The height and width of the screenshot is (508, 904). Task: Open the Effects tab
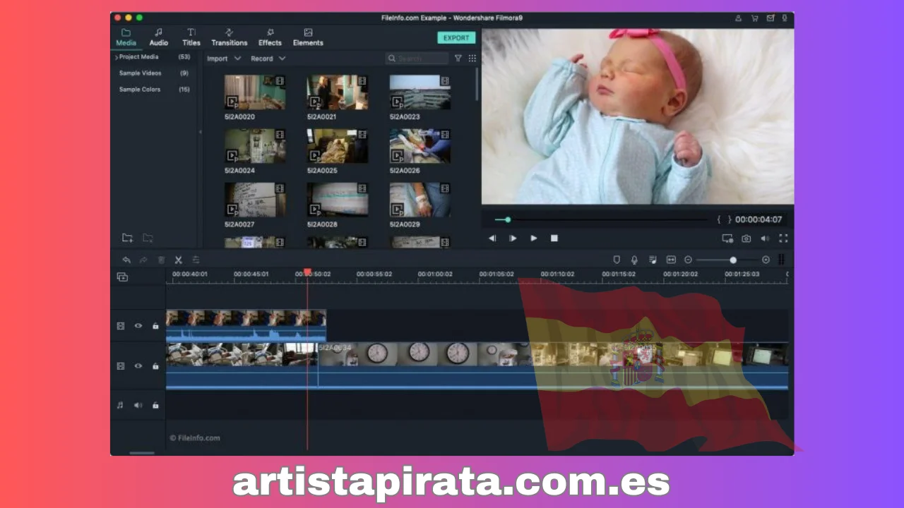(x=270, y=37)
